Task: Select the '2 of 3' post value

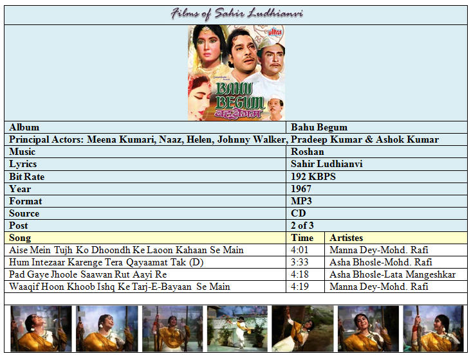Action: pos(302,226)
